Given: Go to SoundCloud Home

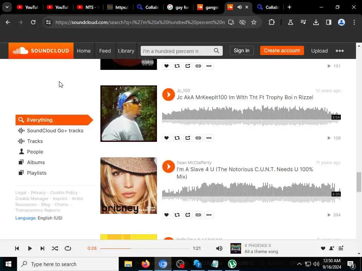Looking at the screenshot, I should [83, 51].
